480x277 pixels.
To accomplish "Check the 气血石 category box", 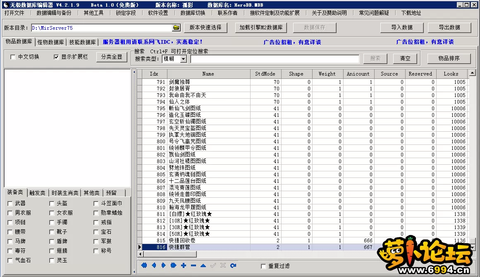I will click(10, 260).
